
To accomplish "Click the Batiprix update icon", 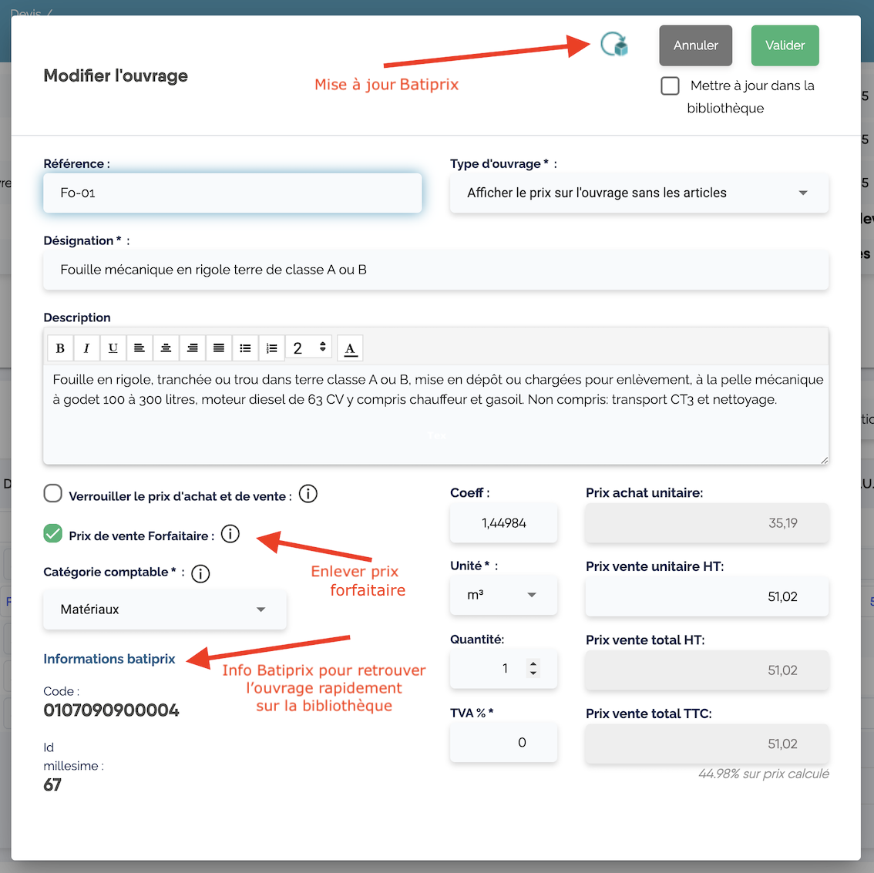I will (614, 45).
